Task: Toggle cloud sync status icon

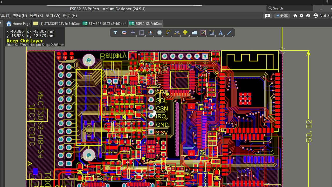Action: pos(308,16)
